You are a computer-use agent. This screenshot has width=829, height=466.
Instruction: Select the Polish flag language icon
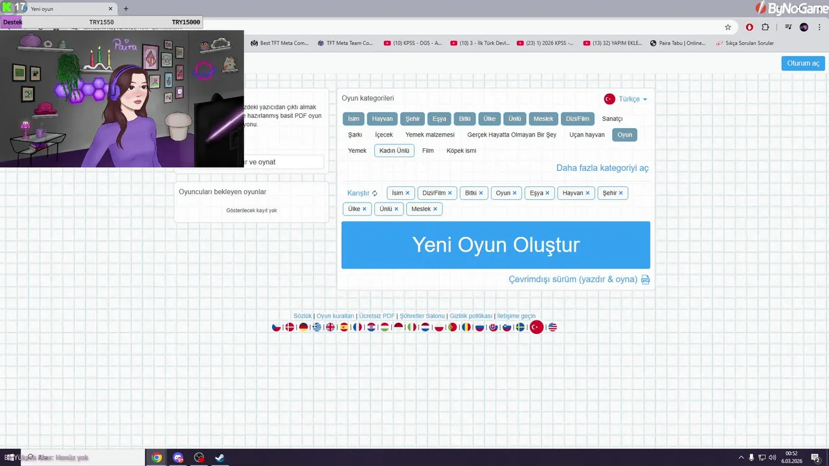tap(438, 327)
